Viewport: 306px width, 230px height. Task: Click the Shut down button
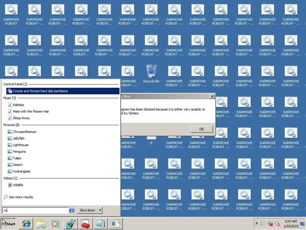click(x=88, y=210)
